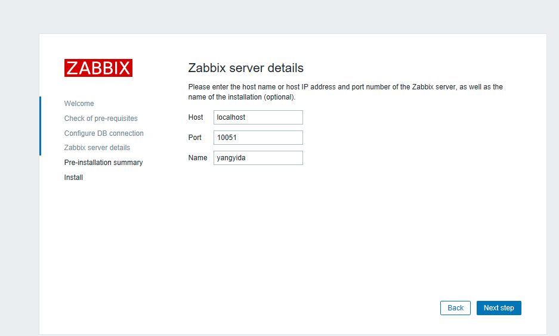
Task: Select the Welcome step in the sidebar
Action: [79, 104]
